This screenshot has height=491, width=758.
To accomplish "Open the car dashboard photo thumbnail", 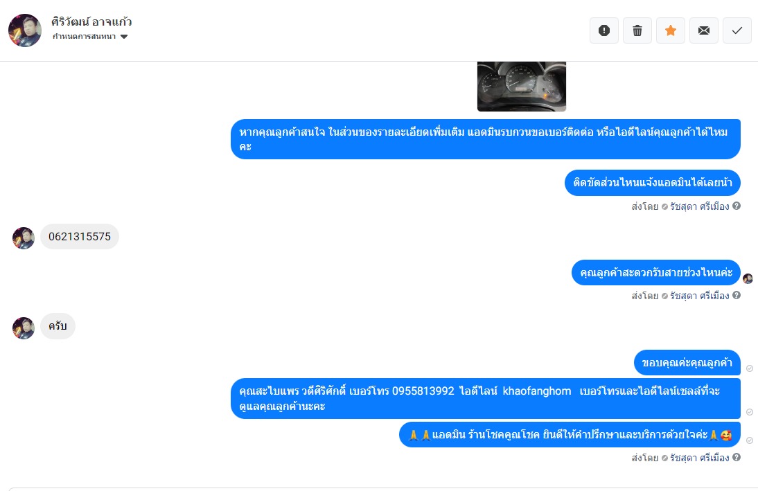I will pyautogui.click(x=522, y=87).
